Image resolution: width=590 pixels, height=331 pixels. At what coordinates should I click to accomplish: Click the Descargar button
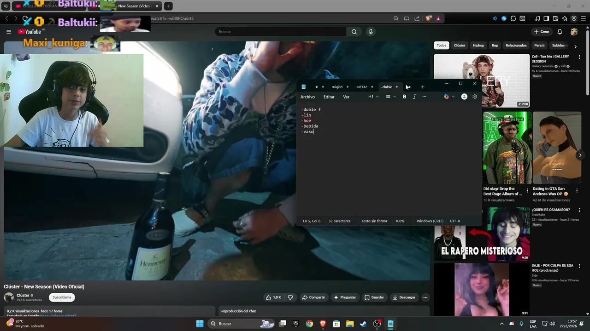click(x=404, y=297)
